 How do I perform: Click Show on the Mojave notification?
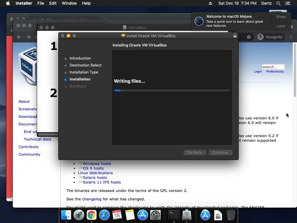[281, 17]
